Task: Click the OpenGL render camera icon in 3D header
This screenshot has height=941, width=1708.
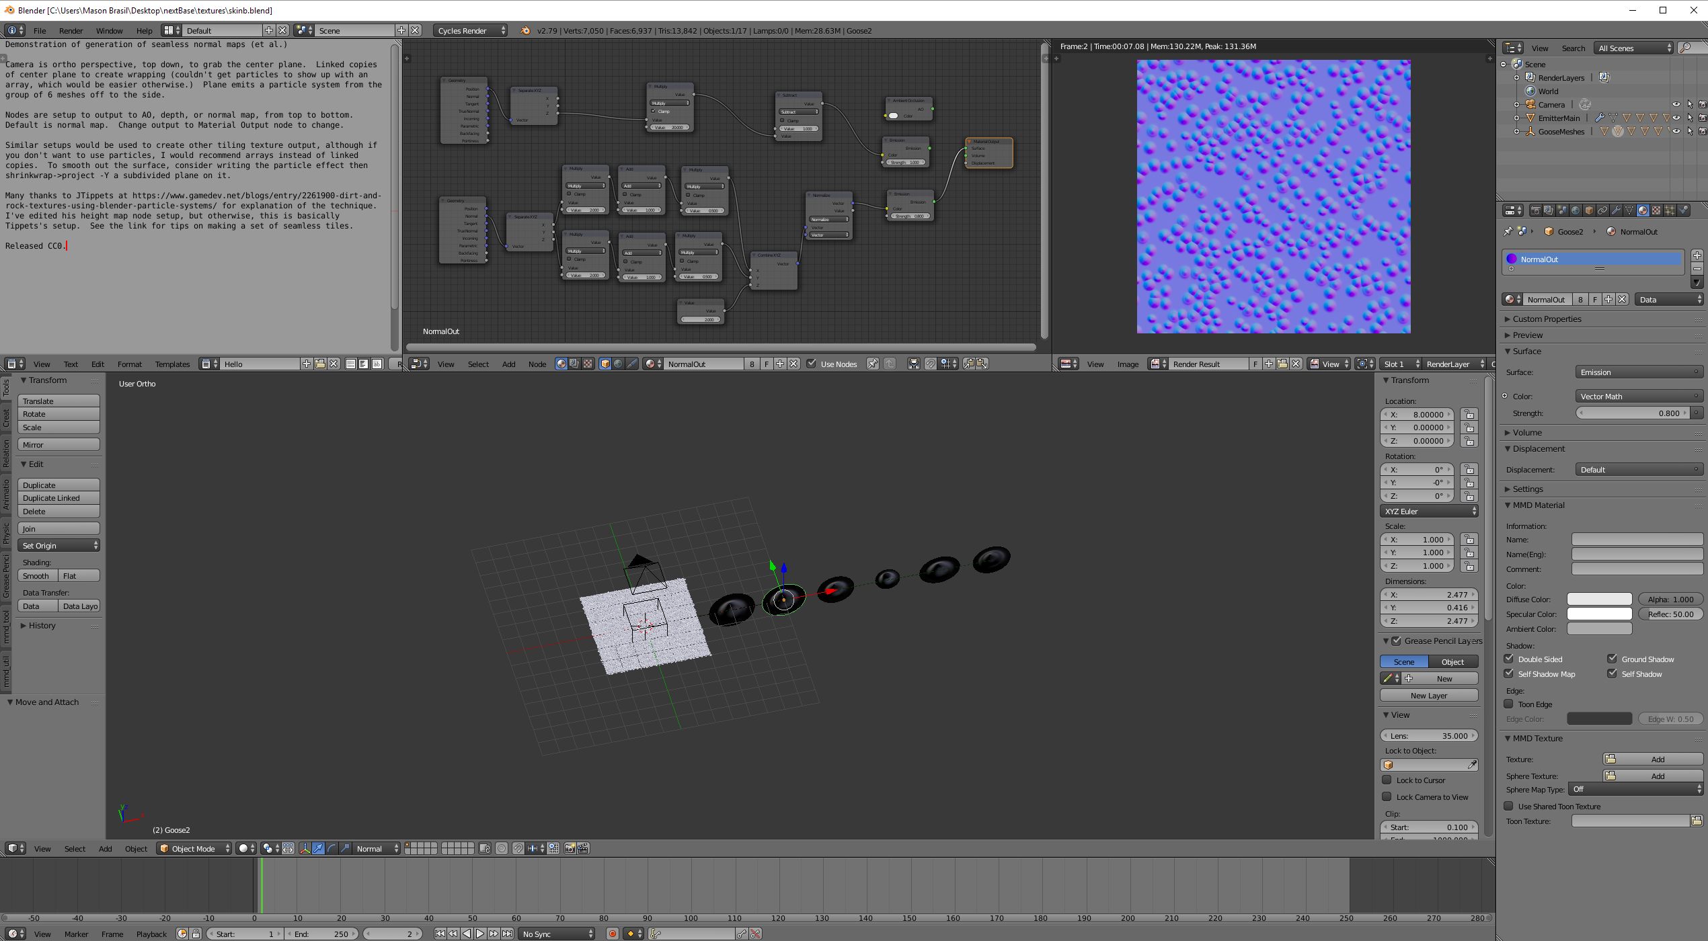Action: [x=570, y=848]
